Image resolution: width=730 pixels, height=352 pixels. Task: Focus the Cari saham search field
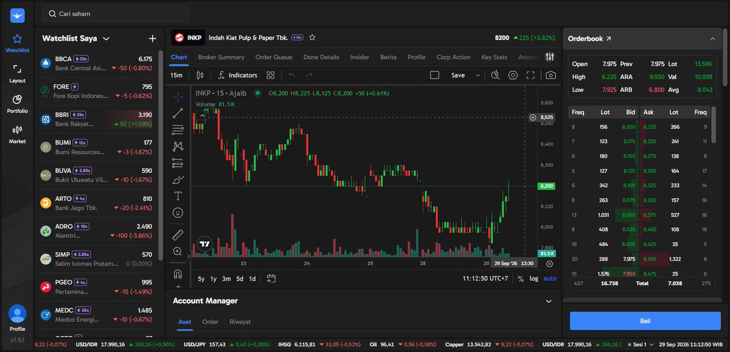116,13
